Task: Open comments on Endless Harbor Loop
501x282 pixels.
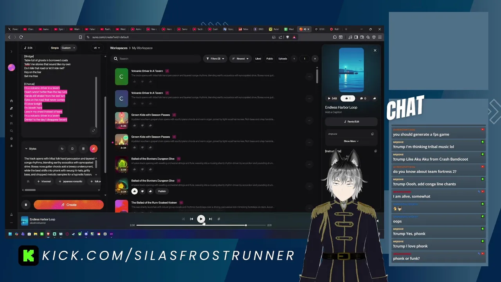Action: pos(363,98)
